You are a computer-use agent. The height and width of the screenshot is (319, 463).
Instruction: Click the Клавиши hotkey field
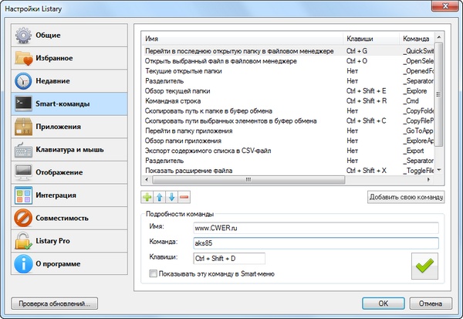[x=228, y=258]
